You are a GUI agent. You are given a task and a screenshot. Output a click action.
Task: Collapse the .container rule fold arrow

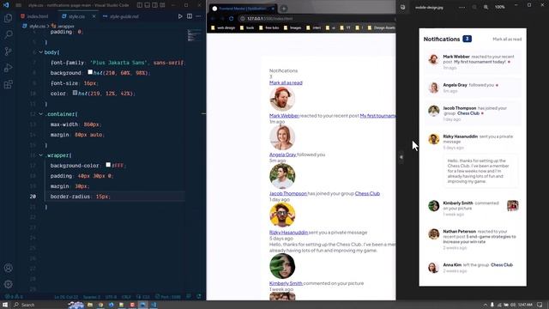point(40,114)
